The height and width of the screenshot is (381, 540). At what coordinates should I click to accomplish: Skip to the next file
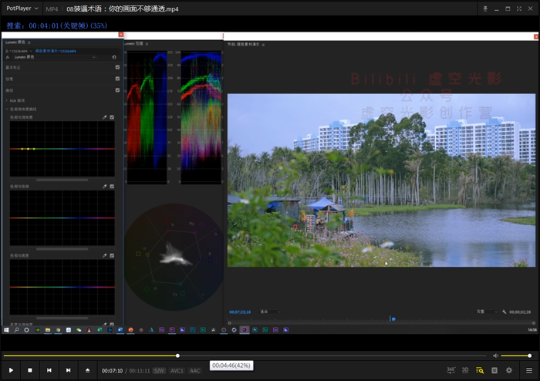coord(68,370)
